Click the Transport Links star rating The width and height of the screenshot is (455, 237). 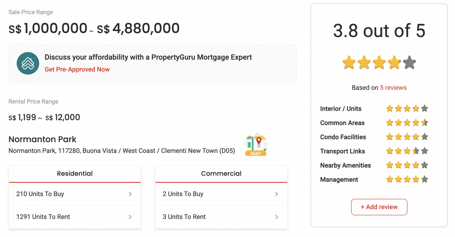pyautogui.click(x=407, y=151)
